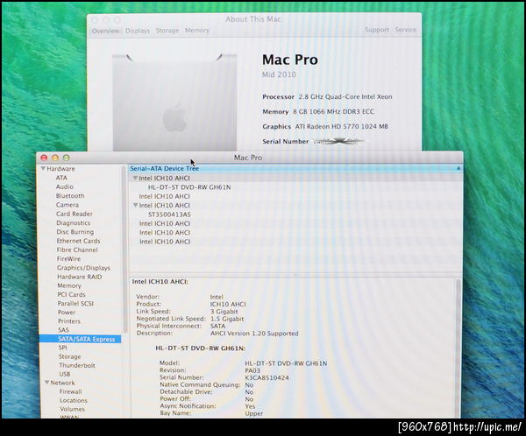The width and height of the screenshot is (526, 436).
Task: Click the Bay Name value 'Upper'
Action: coord(254,413)
